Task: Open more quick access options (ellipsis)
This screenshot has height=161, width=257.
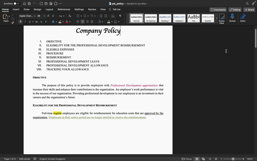Action: (x=60, y=3)
